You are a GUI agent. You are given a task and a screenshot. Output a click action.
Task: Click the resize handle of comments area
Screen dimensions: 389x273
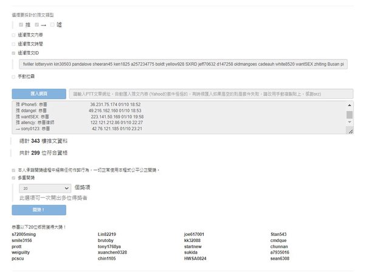coord(349,130)
